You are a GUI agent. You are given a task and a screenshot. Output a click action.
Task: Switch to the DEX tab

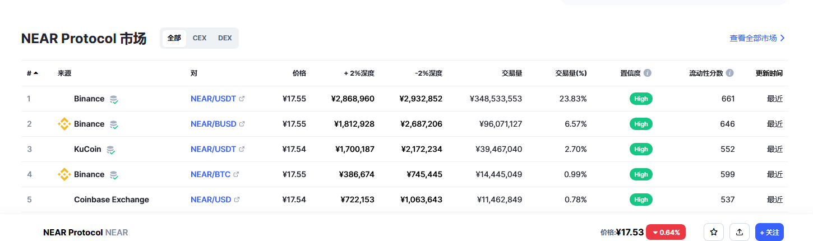click(x=225, y=38)
